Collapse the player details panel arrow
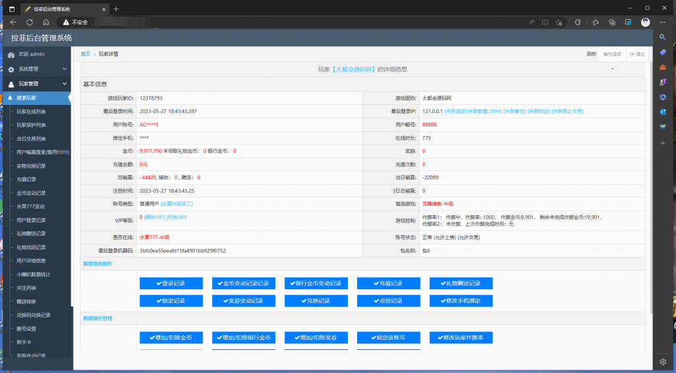This screenshot has width=676, height=373. point(612,69)
